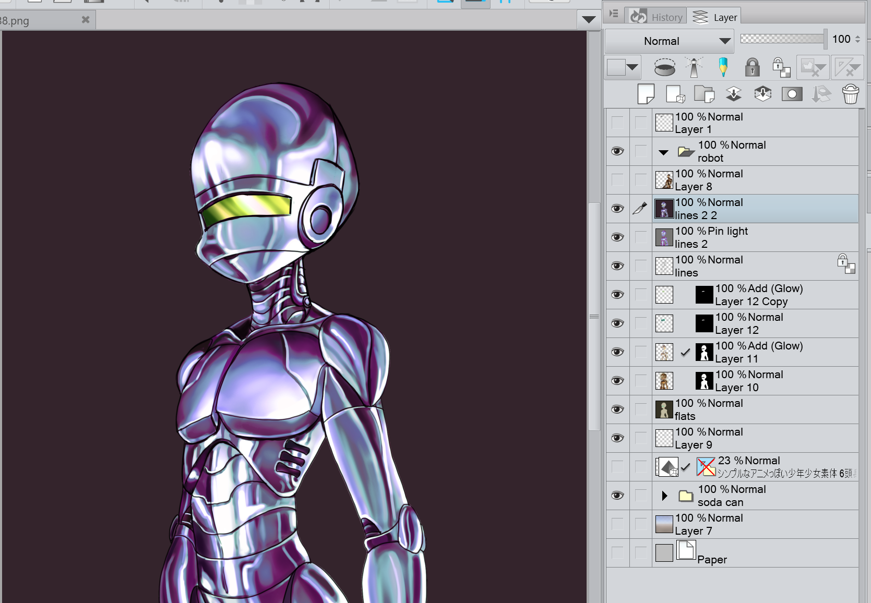Image resolution: width=871 pixels, height=603 pixels.
Task: Hide the 'lines 2 2' layer
Action: pyautogui.click(x=617, y=209)
